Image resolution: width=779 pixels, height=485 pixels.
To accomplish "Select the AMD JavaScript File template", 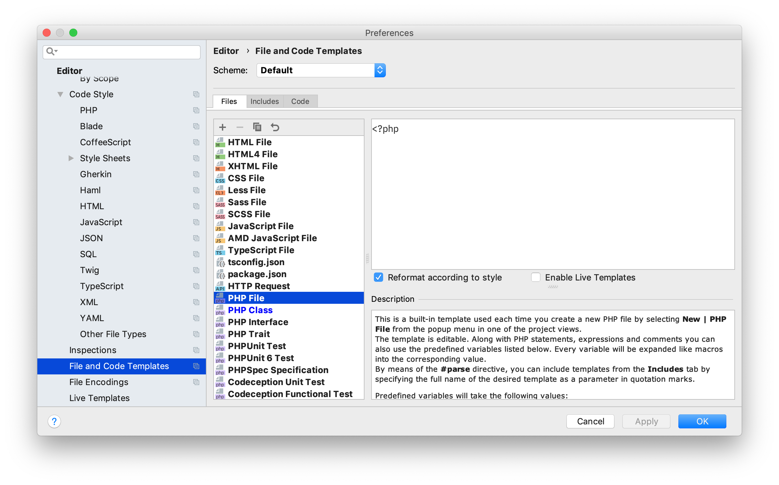I will click(289, 238).
